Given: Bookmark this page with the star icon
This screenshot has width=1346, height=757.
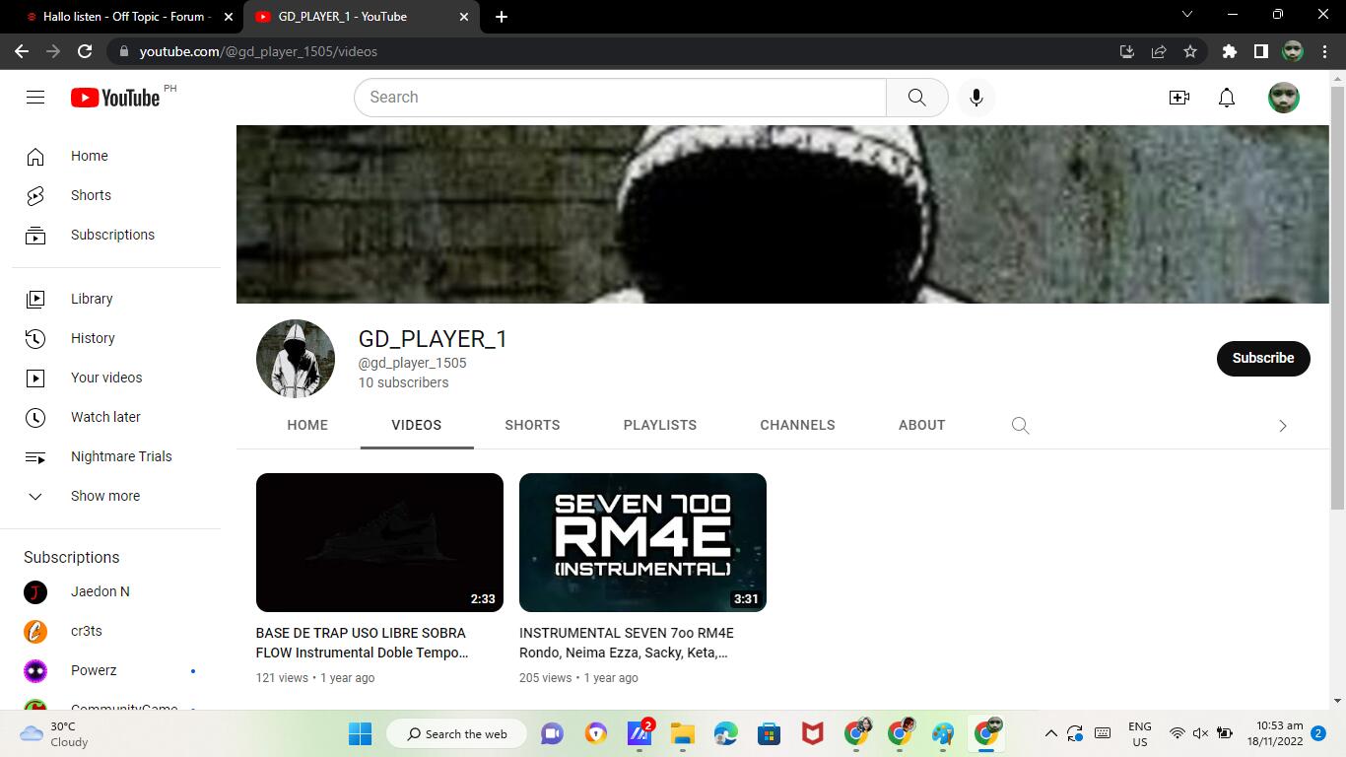Looking at the screenshot, I should (1190, 51).
